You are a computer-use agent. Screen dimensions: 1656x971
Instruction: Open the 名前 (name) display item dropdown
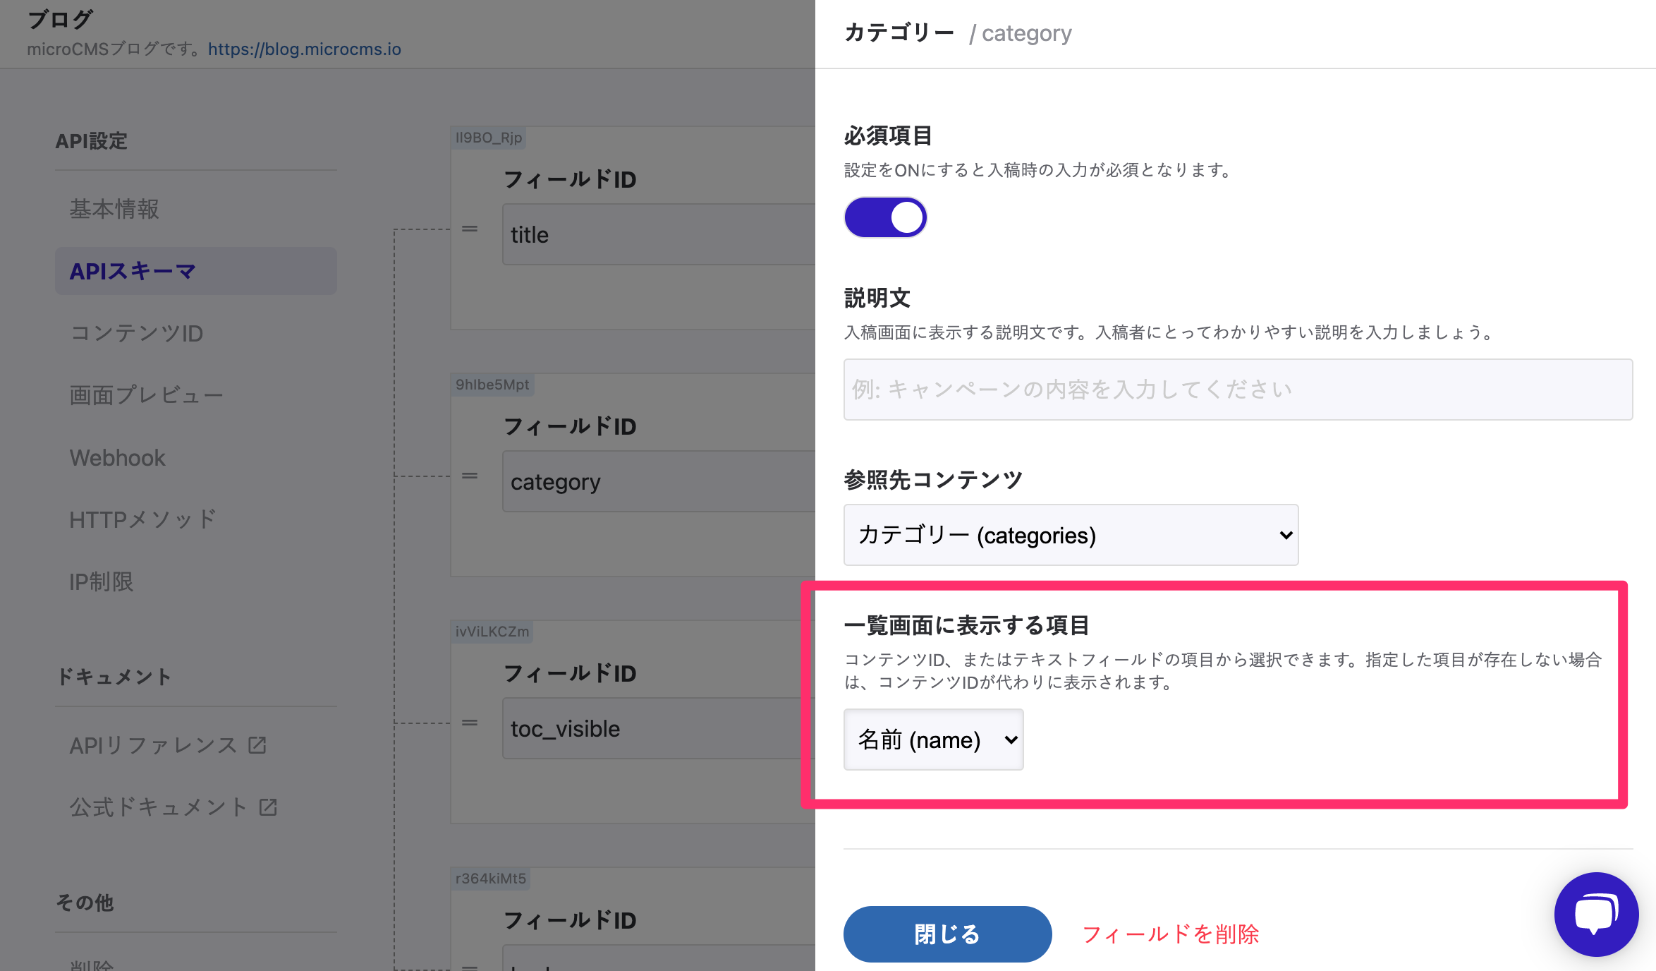click(933, 740)
